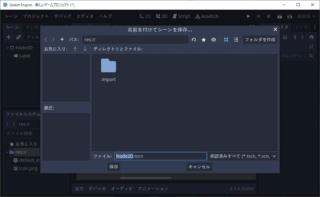The height and width of the screenshot is (197, 320).
Task: Go up to parent directory
Action: (62, 40)
